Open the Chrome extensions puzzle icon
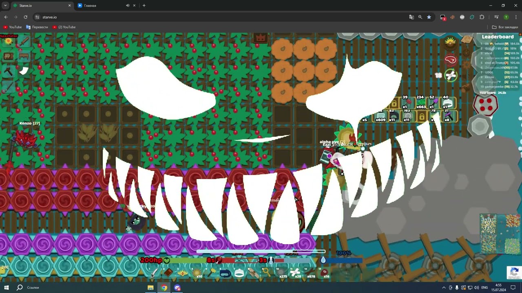This screenshot has width=522, height=293. [482, 17]
